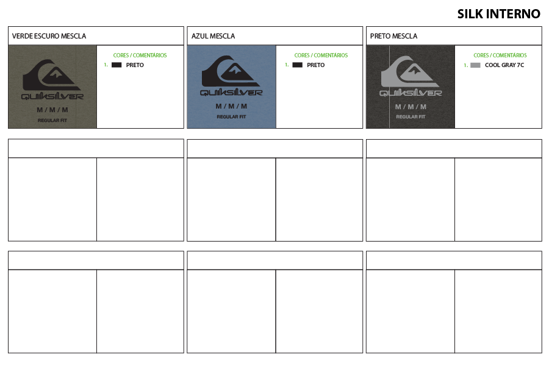Viewport: 549px width, 366px height.
Task: Click M / M / M text on blue swatch
Action: click(x=231, y=106)
